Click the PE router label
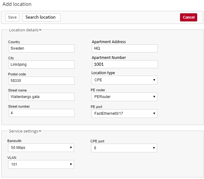Viewport: 204px width, 179px height. point(98,90)
